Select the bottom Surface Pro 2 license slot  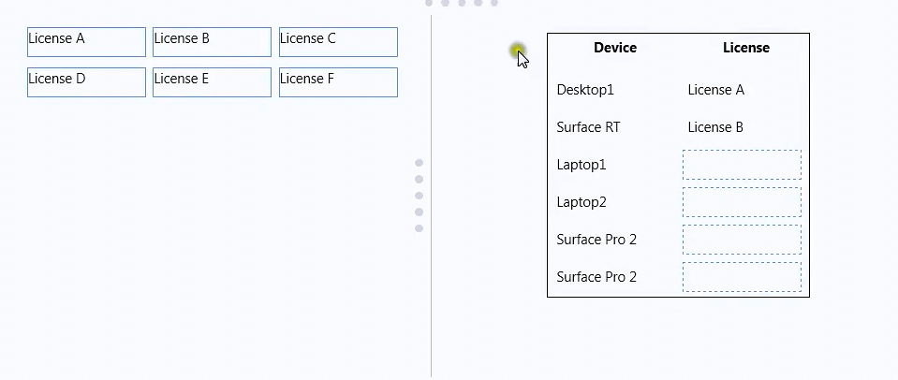point(742,277)
